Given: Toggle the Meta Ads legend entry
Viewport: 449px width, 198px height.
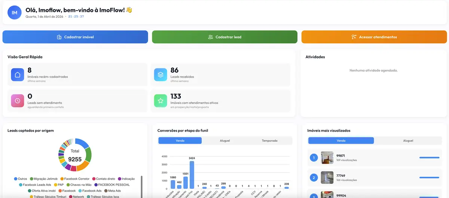Looking at the screenshot, I should click(112, 191).
